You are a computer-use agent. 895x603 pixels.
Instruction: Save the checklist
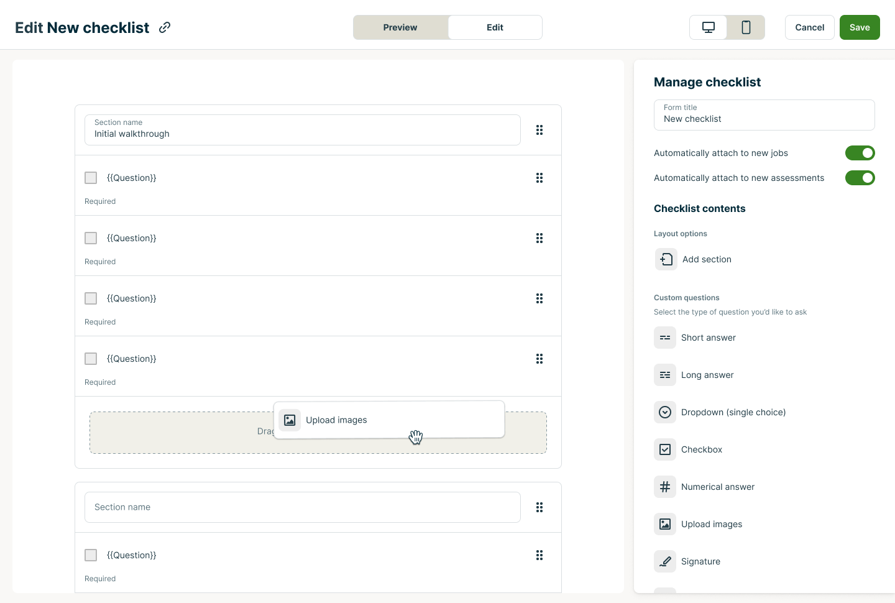point(860,27)
